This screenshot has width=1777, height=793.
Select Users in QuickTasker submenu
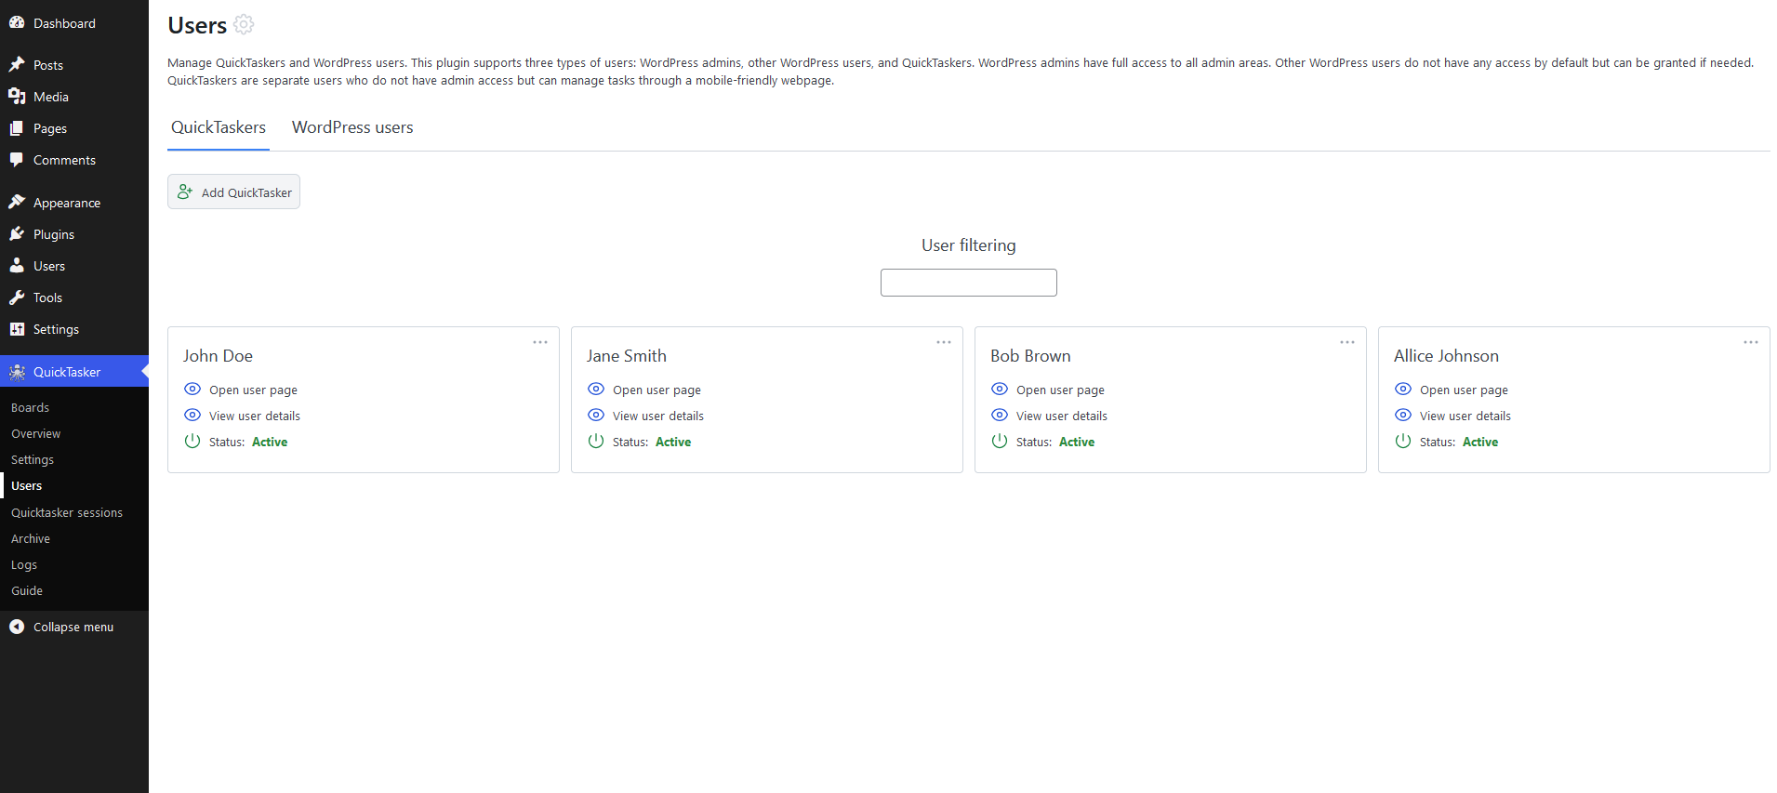[x=27, y=485]
